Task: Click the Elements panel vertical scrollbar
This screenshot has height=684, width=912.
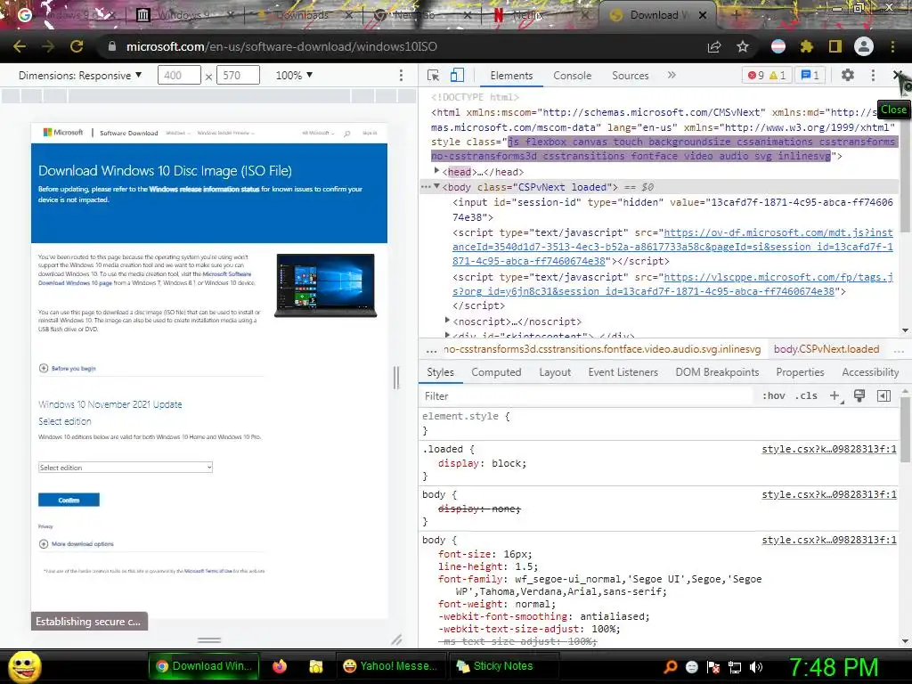Action: pos(905,163)
